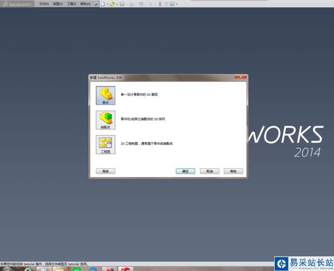Select the 零件 (Part) template icon
Screen dimensions: 334x271
pyautogui.click(x=105, y=95)
